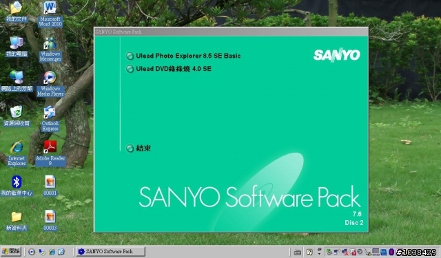Click the SANYO Software Pack title bar
This screenshot has width=441, height=258.
coord(231,32)
